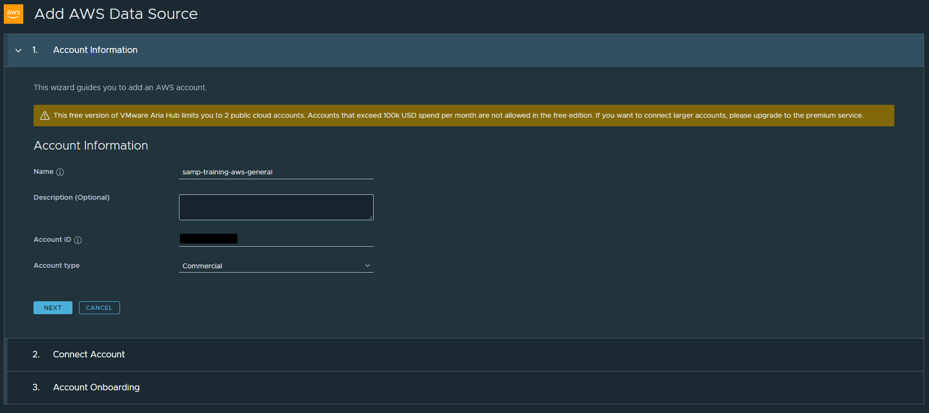929x413 pixels.
Task: Click the 'Account ID' label text
Action: click(52, 240)
